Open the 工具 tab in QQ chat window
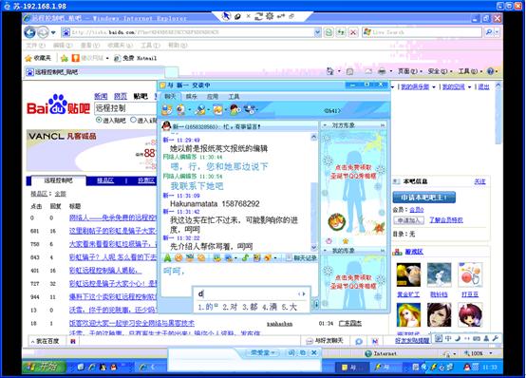Screen dimensions: 526x378 [234, 97]
